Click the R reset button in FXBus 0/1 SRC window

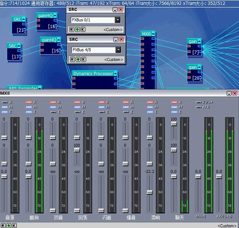tap(72, 29)
